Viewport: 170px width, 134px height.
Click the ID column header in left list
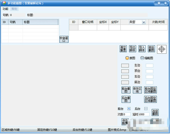(5, 22)
